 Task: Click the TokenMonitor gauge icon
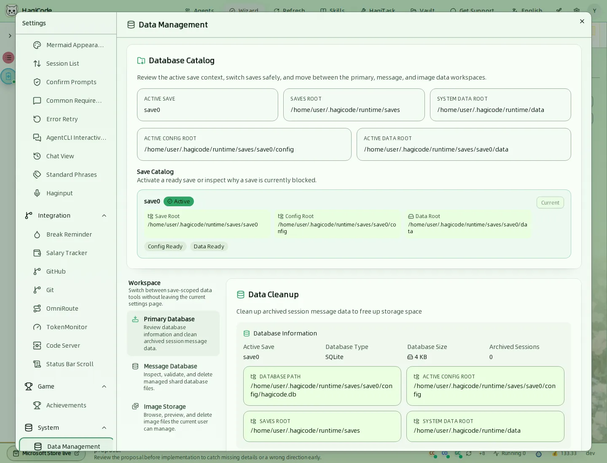[37, 327]
